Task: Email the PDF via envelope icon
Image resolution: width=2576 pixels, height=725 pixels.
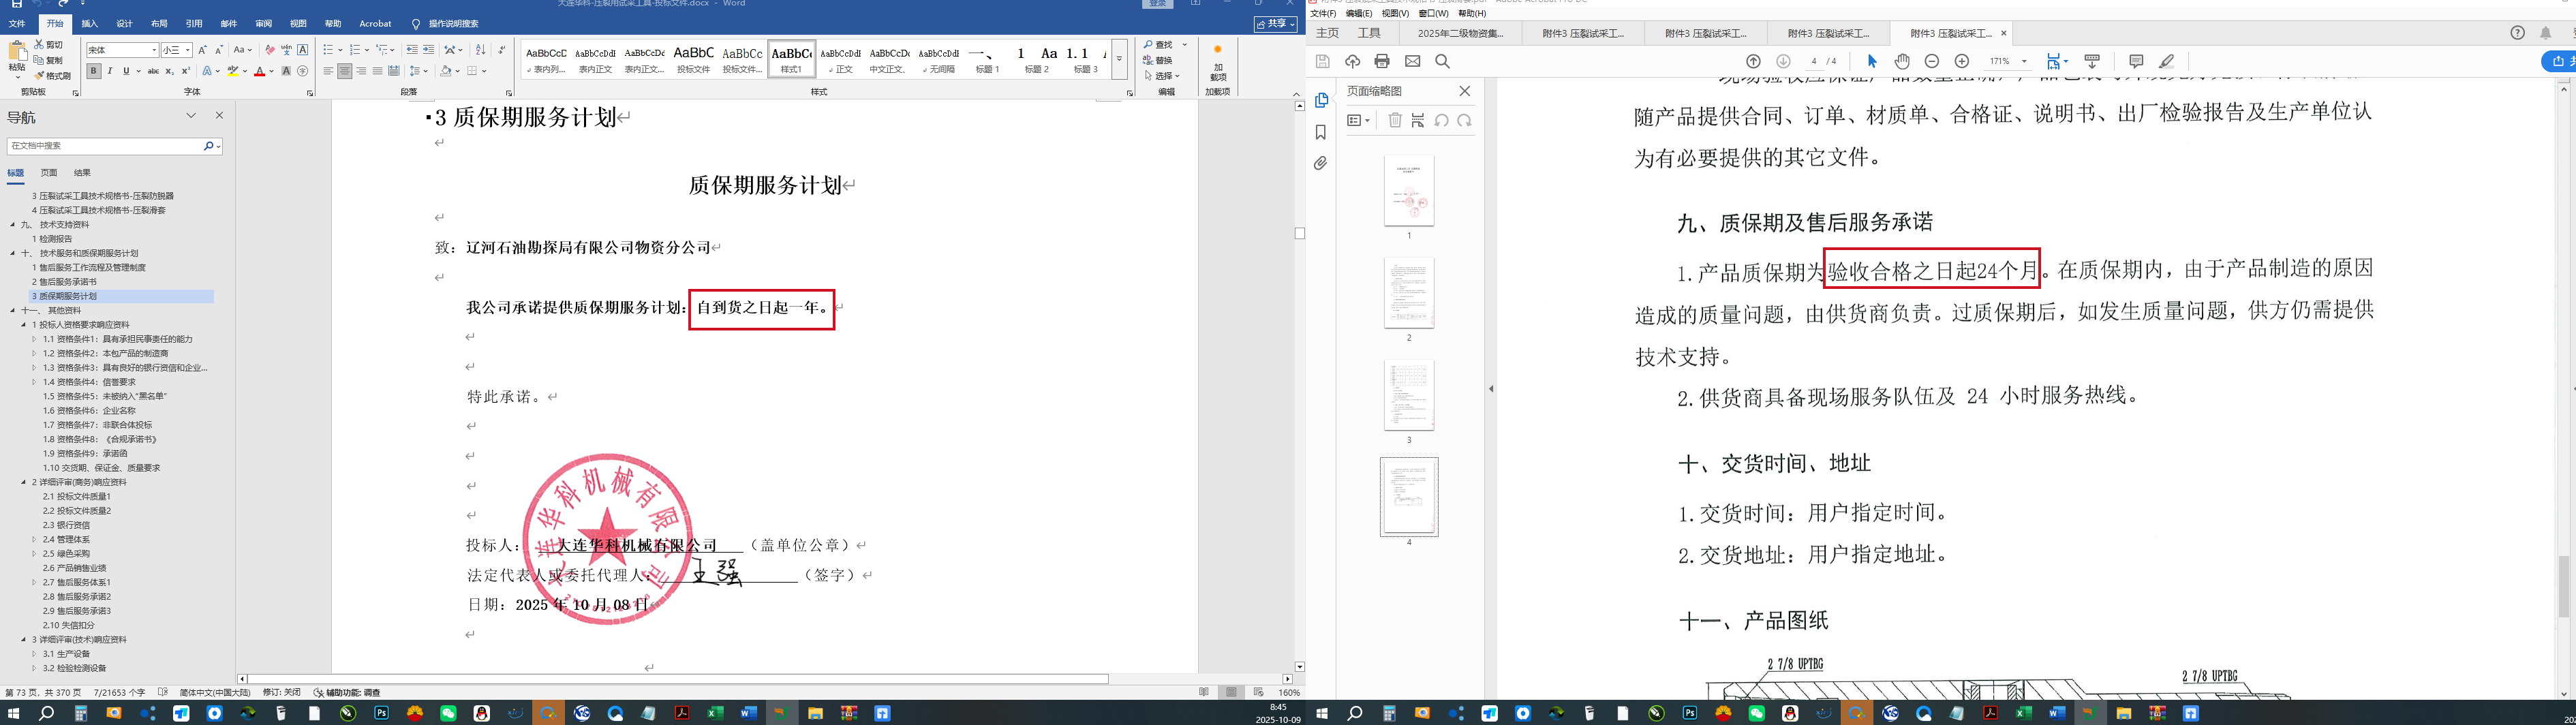Action: click(1412, 61)
